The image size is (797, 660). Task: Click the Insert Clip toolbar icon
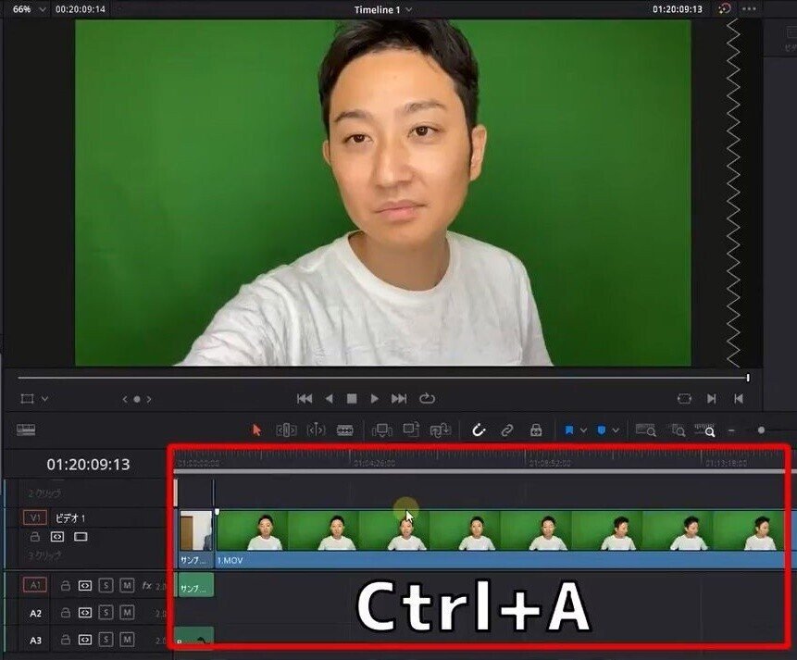point(381,430)
